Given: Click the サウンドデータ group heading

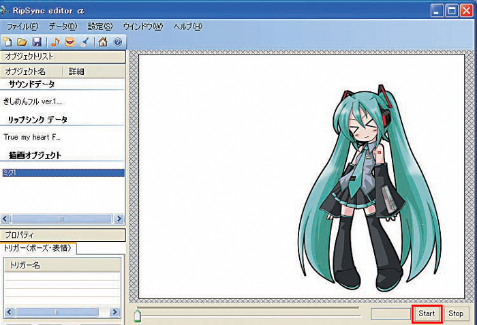Looking at the screenshot, I should (x=31, y=84).
